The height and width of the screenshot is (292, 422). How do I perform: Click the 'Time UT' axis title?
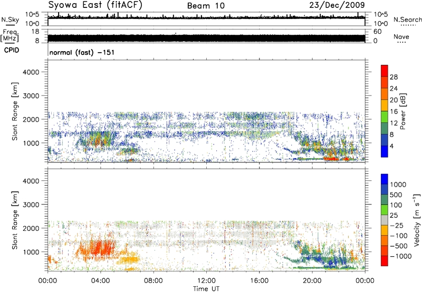(x=206, y=289)
